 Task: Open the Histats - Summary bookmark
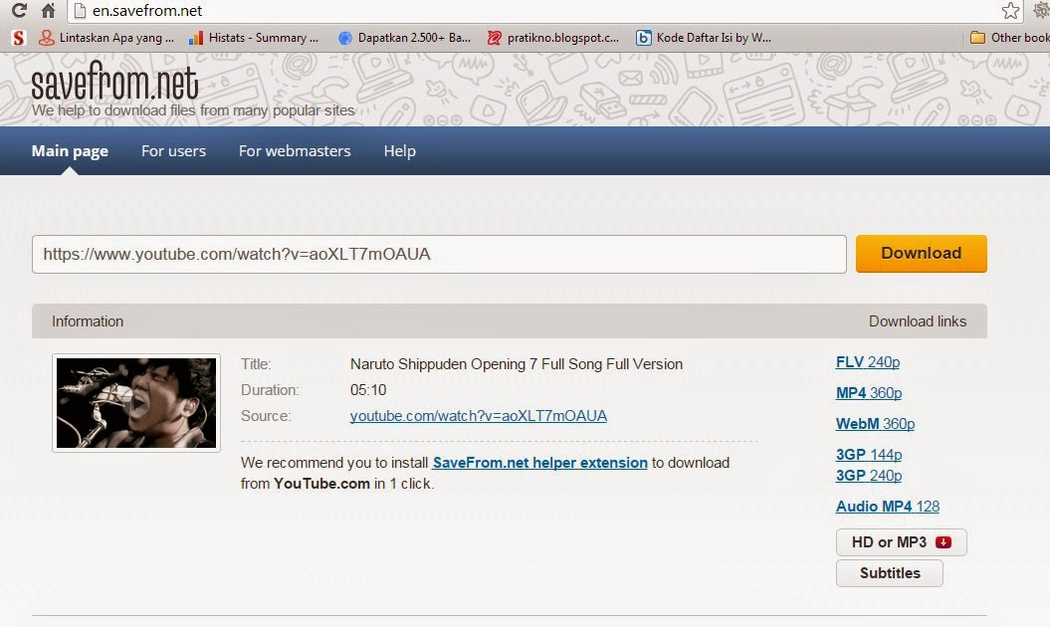point(254,38)
